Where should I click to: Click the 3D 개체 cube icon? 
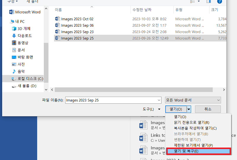14,28
